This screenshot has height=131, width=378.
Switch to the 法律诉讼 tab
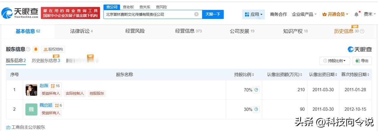(x=81, y=31)
